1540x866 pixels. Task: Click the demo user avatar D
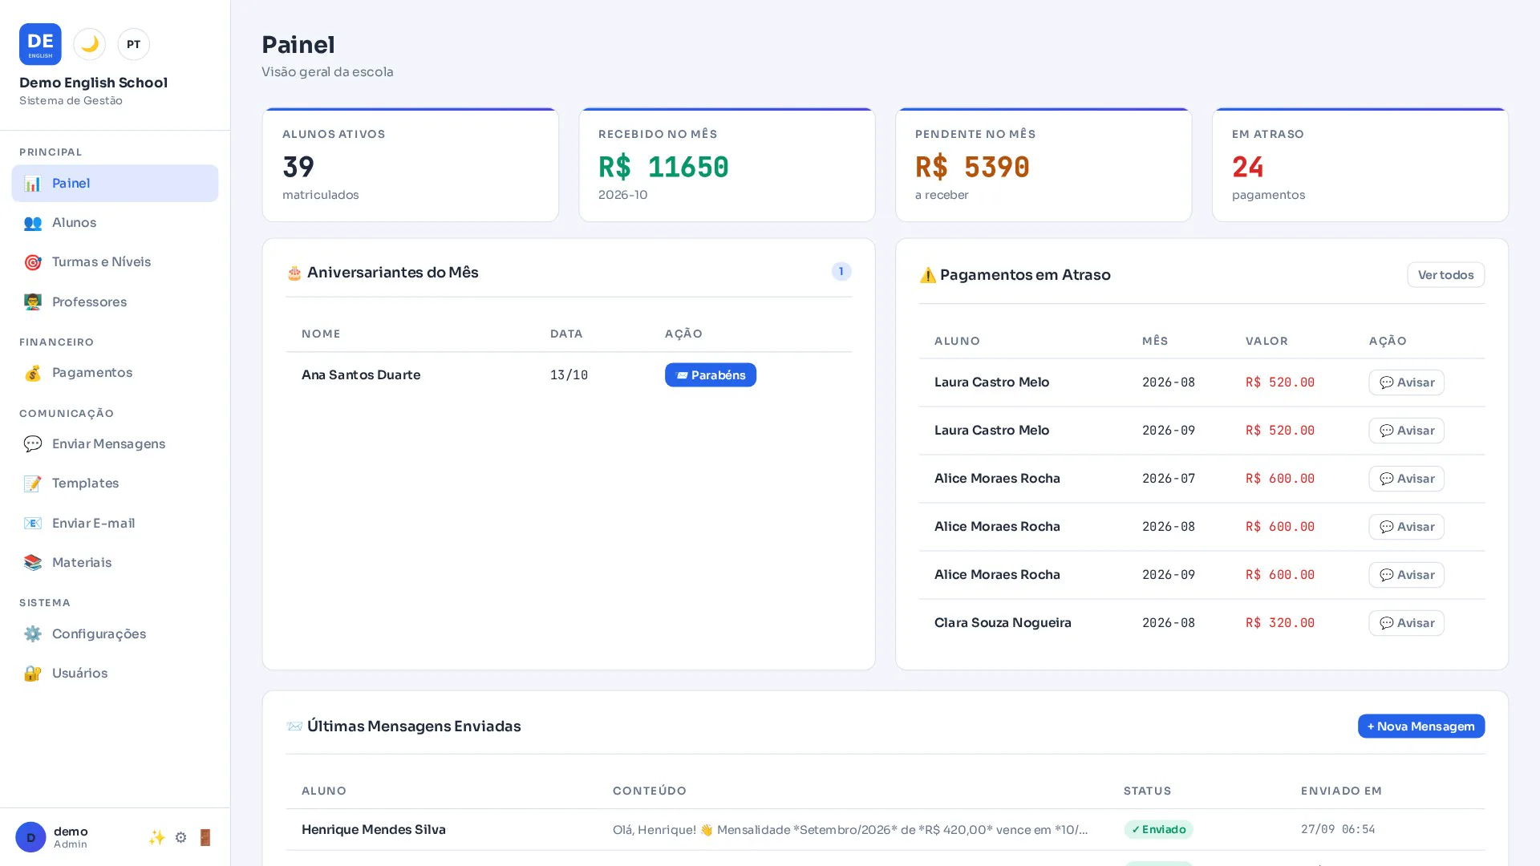pos(30,837)
